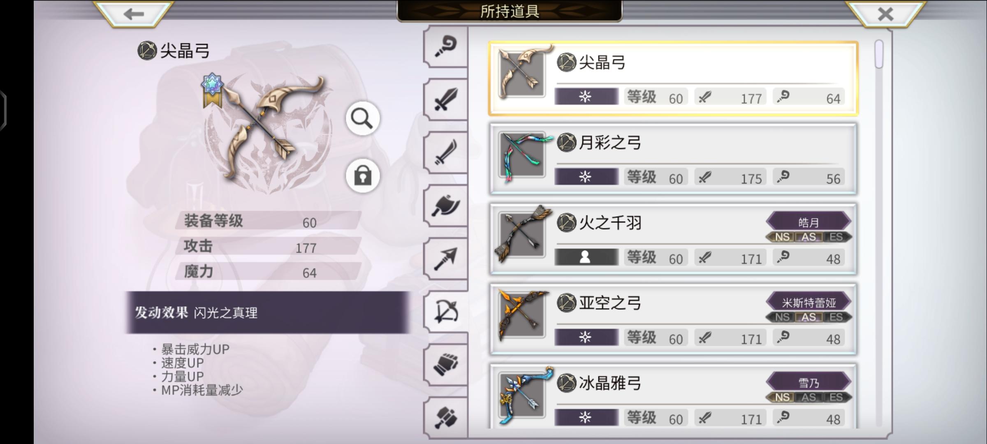Select the hammer weapon category tab
987x444 pixels.
pos(446,417)
